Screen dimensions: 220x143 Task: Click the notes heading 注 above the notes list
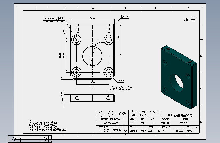pos(31,120)
